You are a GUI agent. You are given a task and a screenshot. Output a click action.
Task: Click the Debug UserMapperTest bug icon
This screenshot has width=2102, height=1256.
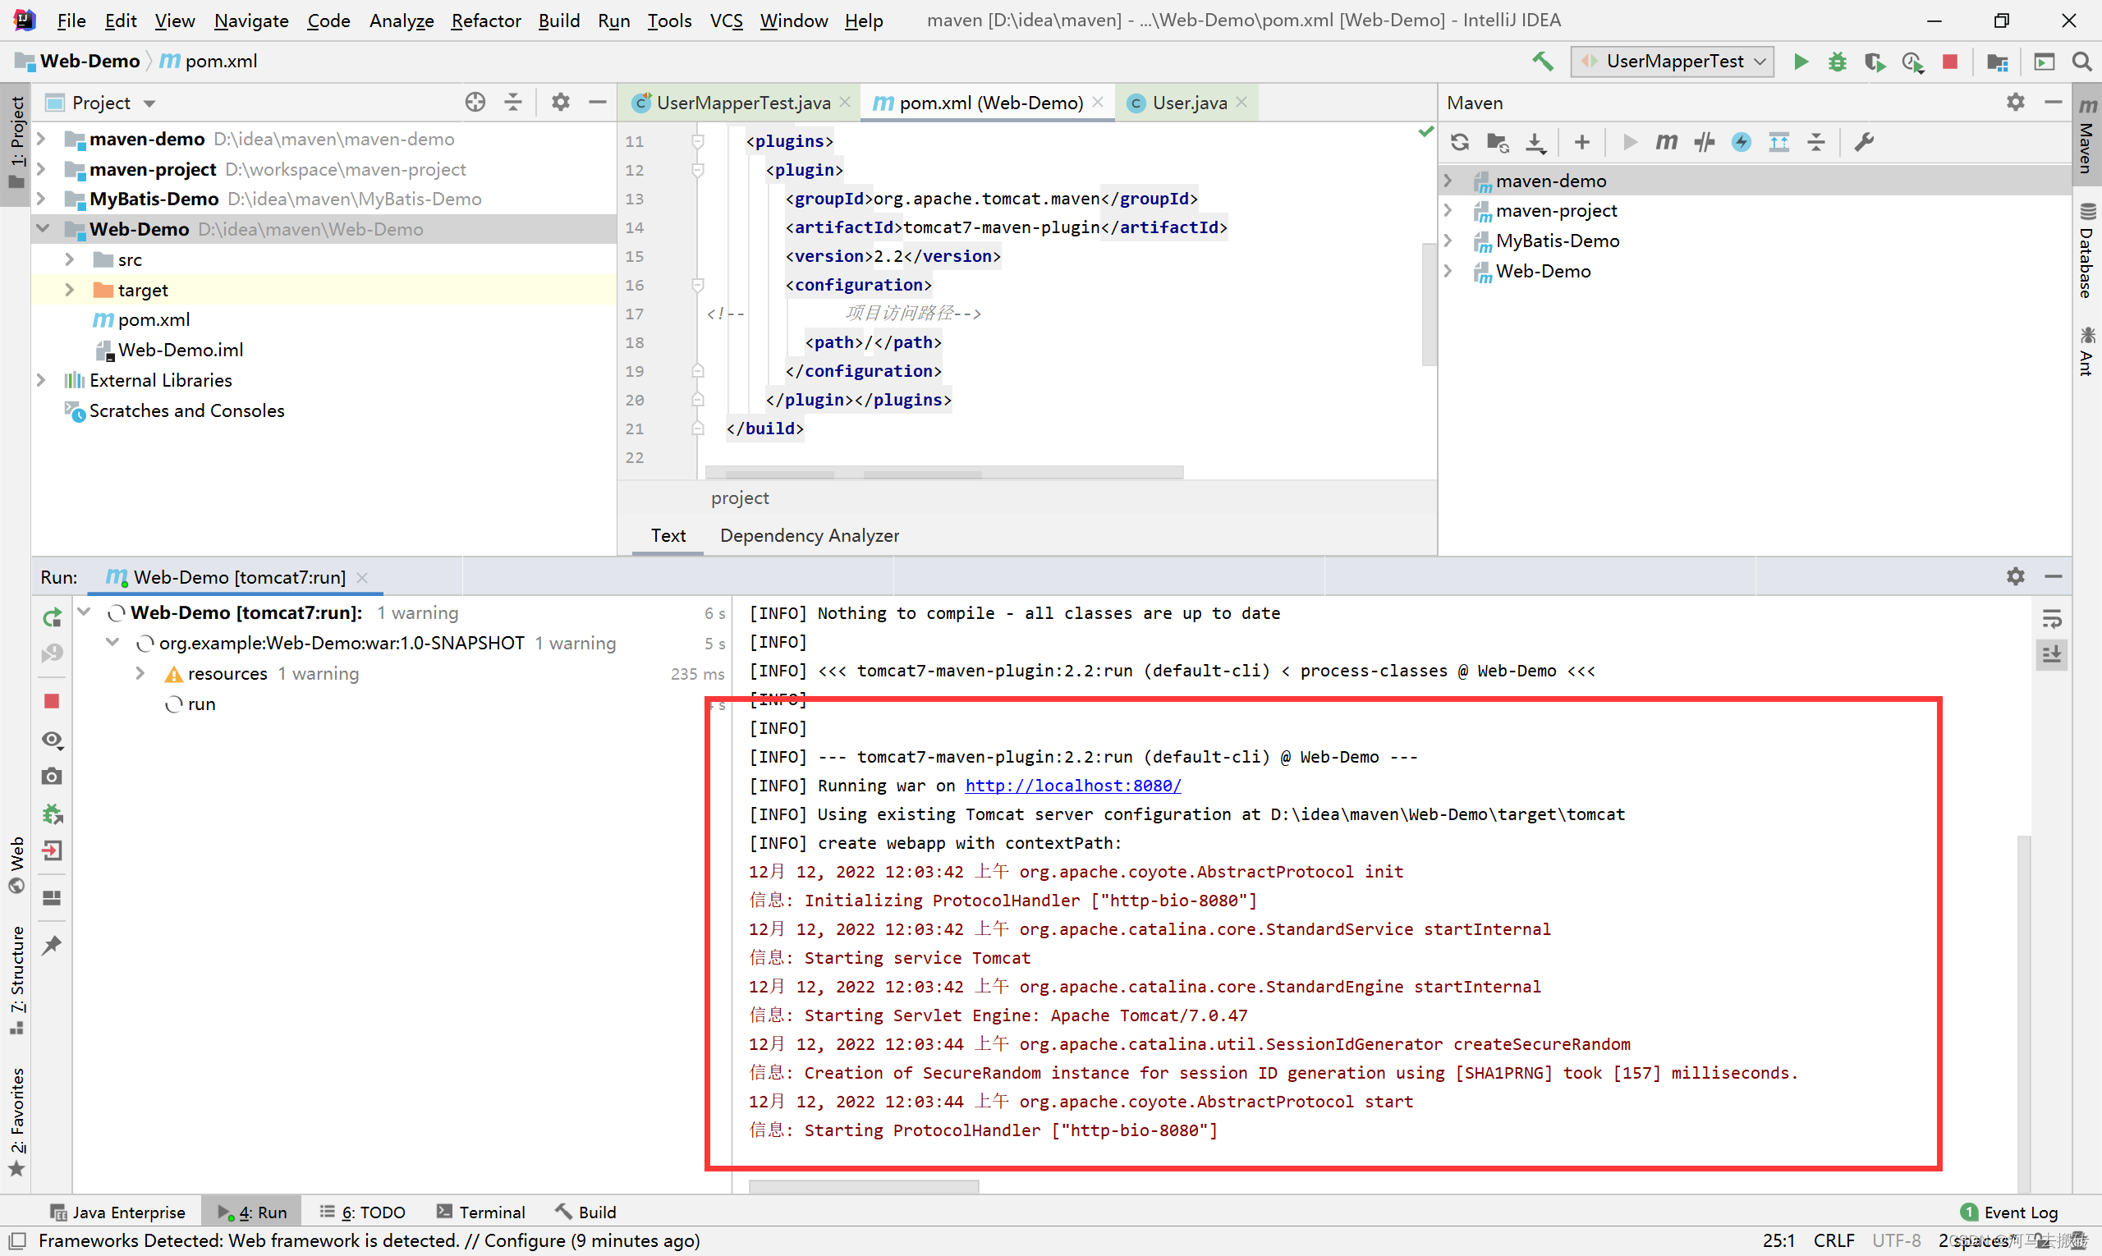1837,61
